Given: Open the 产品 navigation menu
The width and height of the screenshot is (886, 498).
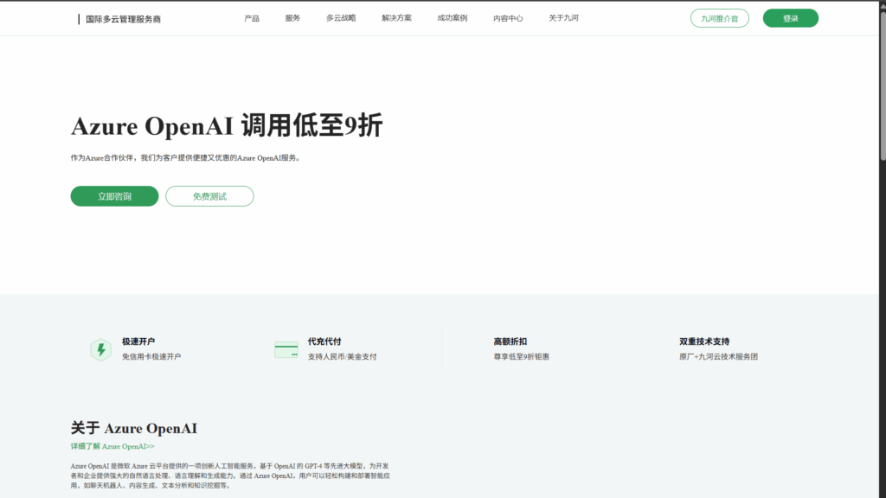Looking at the screenshot, I should [x=252, y=18].
